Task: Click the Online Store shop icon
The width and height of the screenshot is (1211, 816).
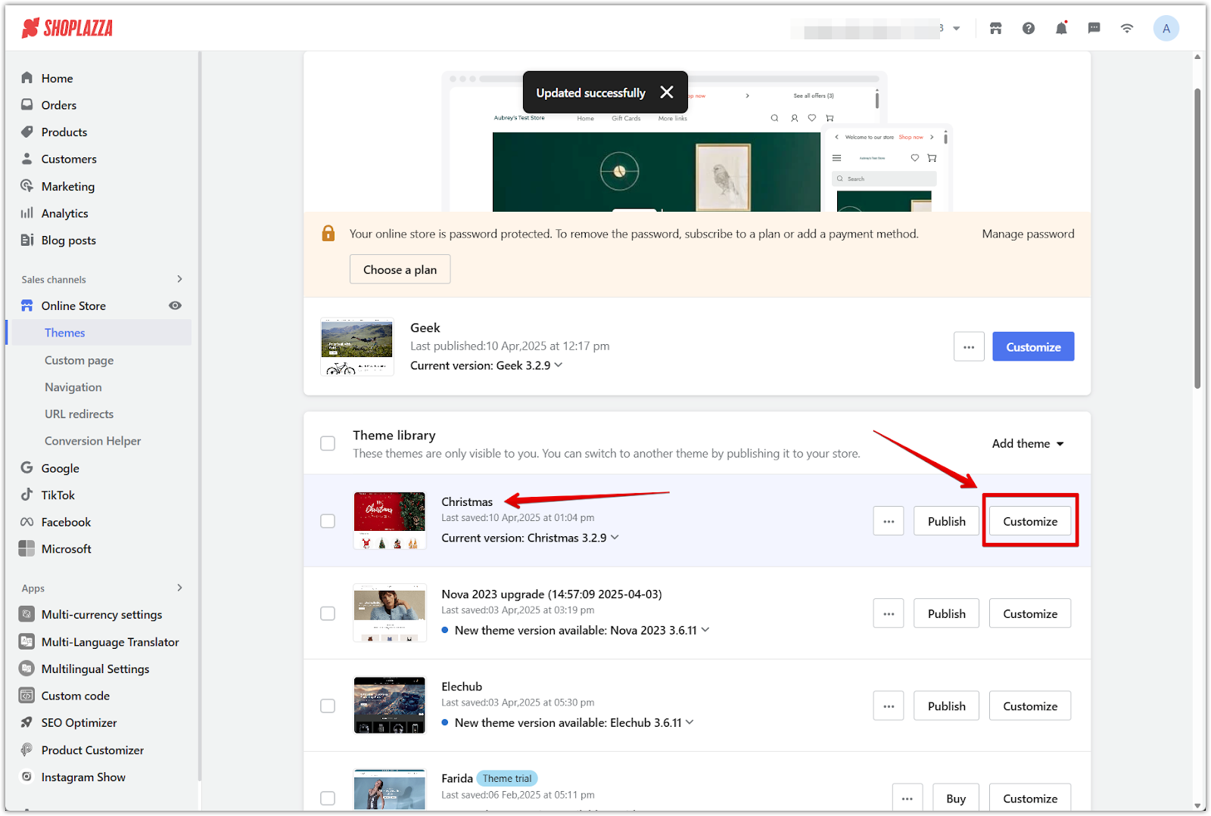Action: 27,306
